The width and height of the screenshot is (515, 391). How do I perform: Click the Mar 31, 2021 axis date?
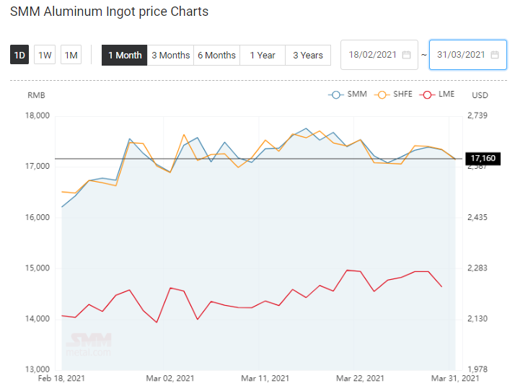[455, 379]
